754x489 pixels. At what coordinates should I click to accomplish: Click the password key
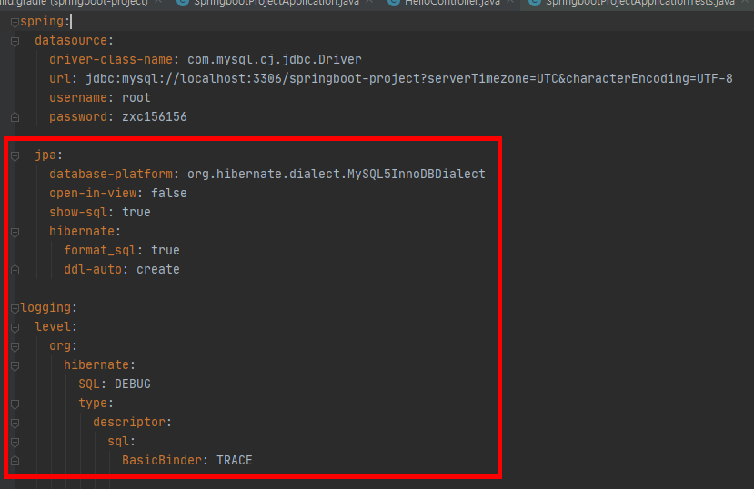78,116
